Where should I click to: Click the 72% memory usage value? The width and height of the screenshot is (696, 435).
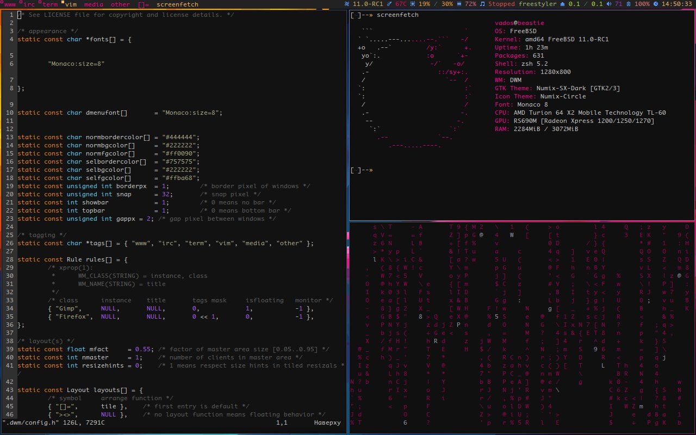pyautogui.click(x=471, y=4)
